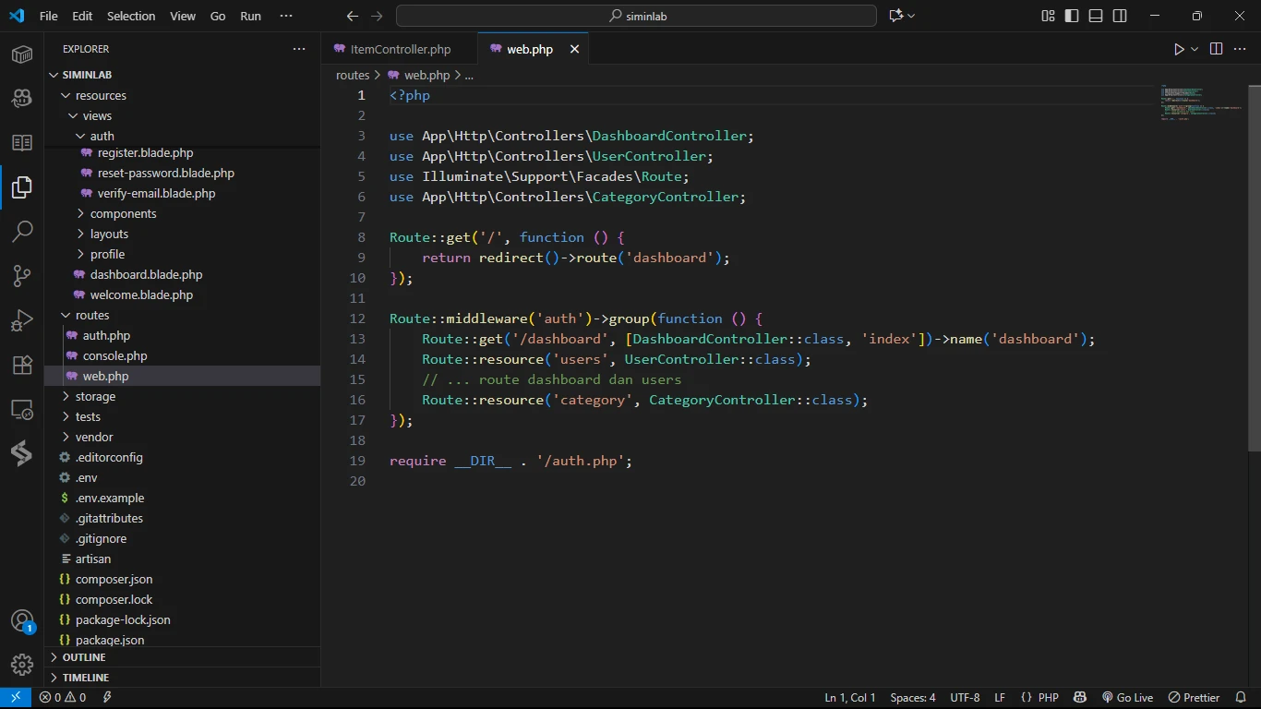Switch to the ItemController.php tab
Image resolution: width=1261 pixels, height=709 pixels.
pos(400,49)
